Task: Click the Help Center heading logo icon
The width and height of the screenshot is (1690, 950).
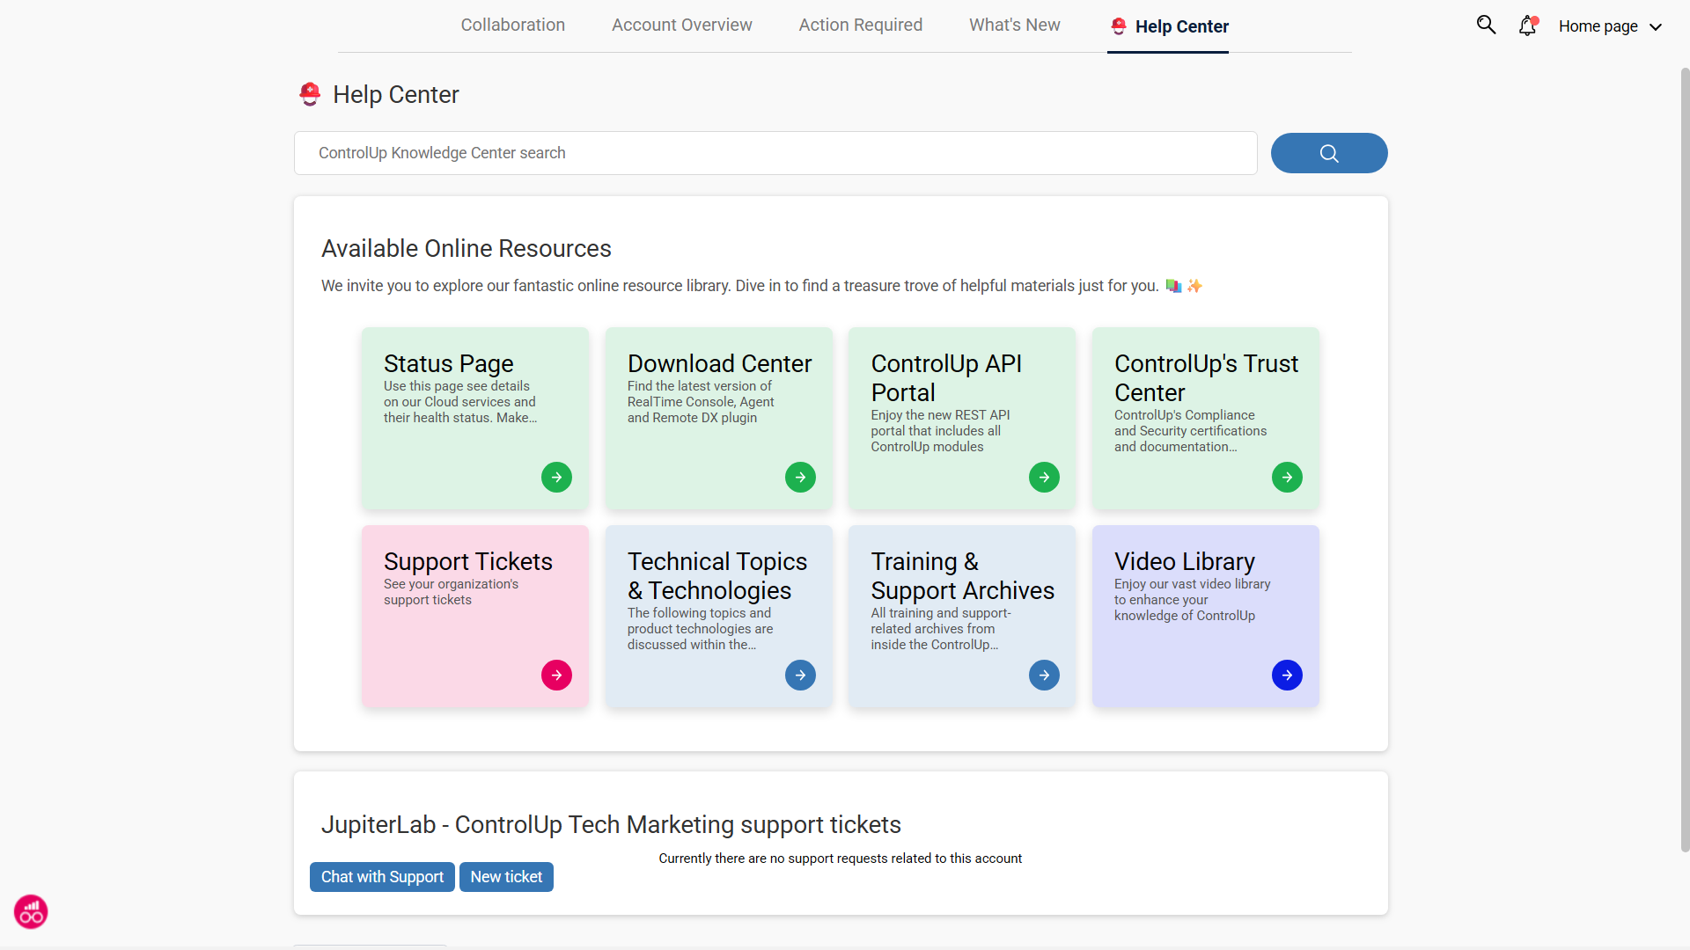Action: [310, 94]
